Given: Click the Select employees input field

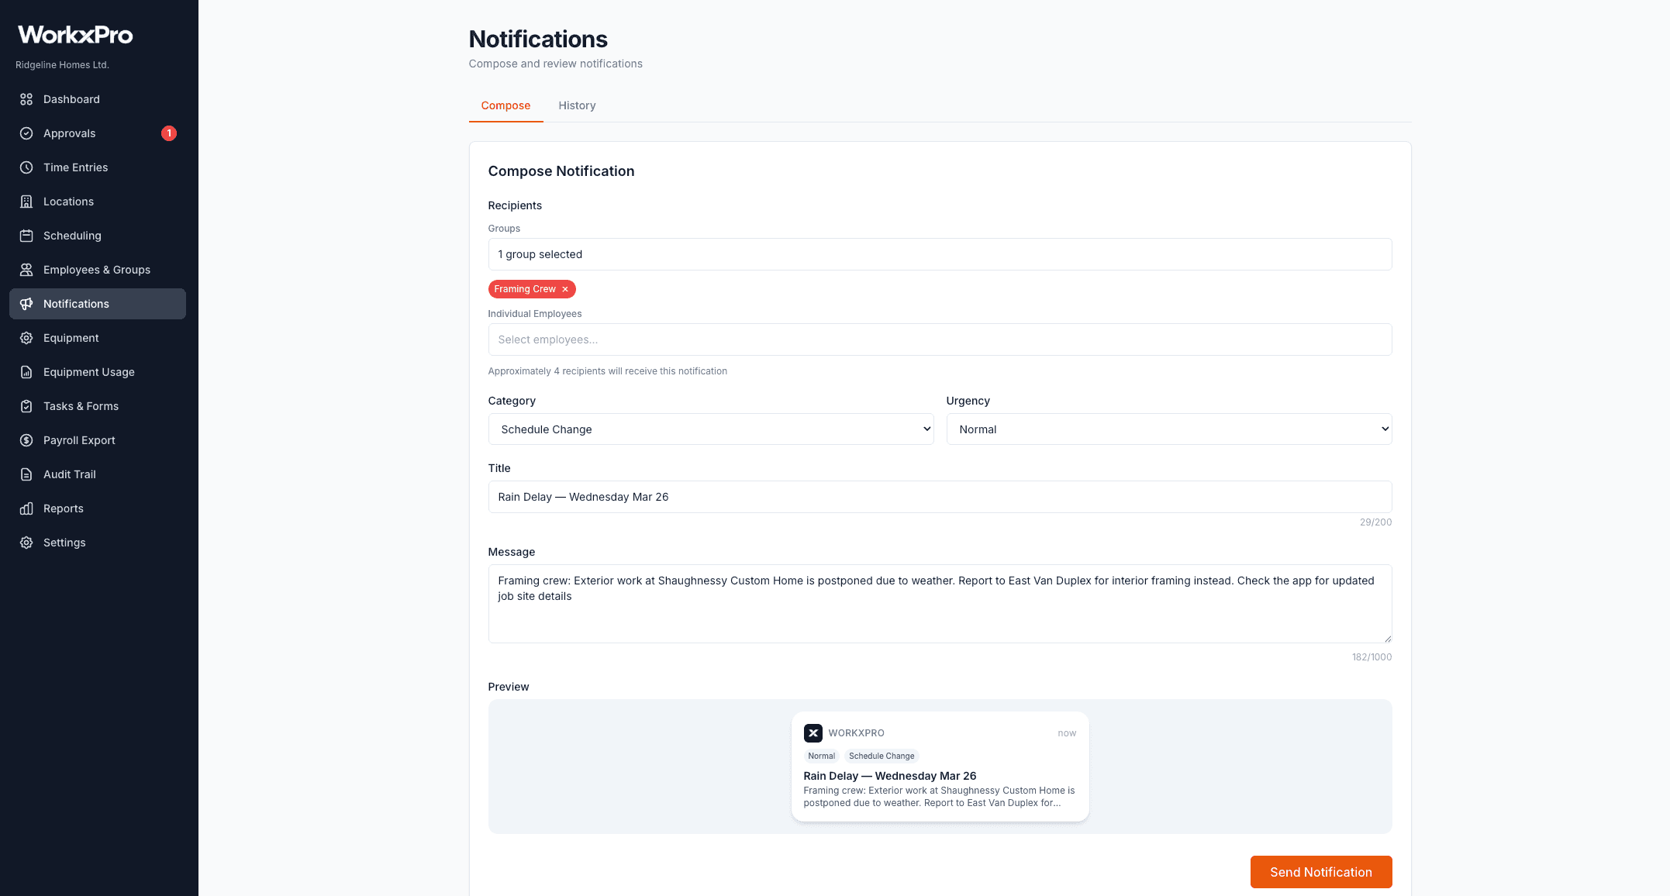Looking at the screenshot, I should tap(940, 339).
